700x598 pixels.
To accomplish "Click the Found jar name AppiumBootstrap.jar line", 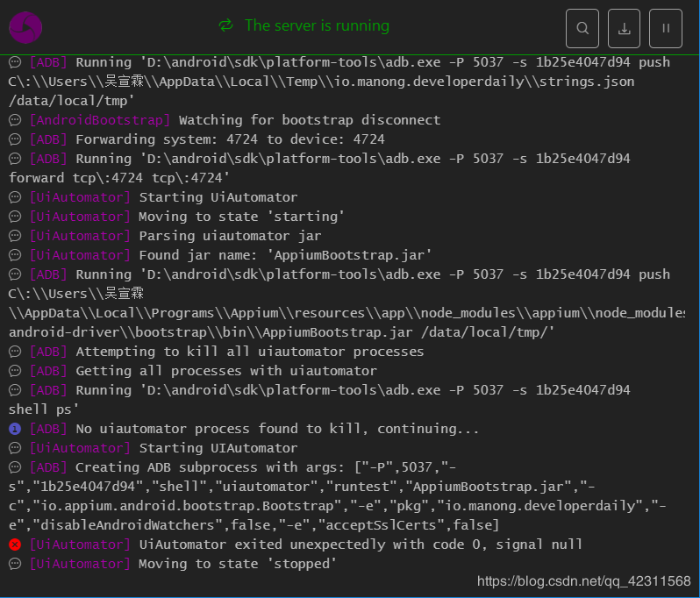I will point(285,255).
